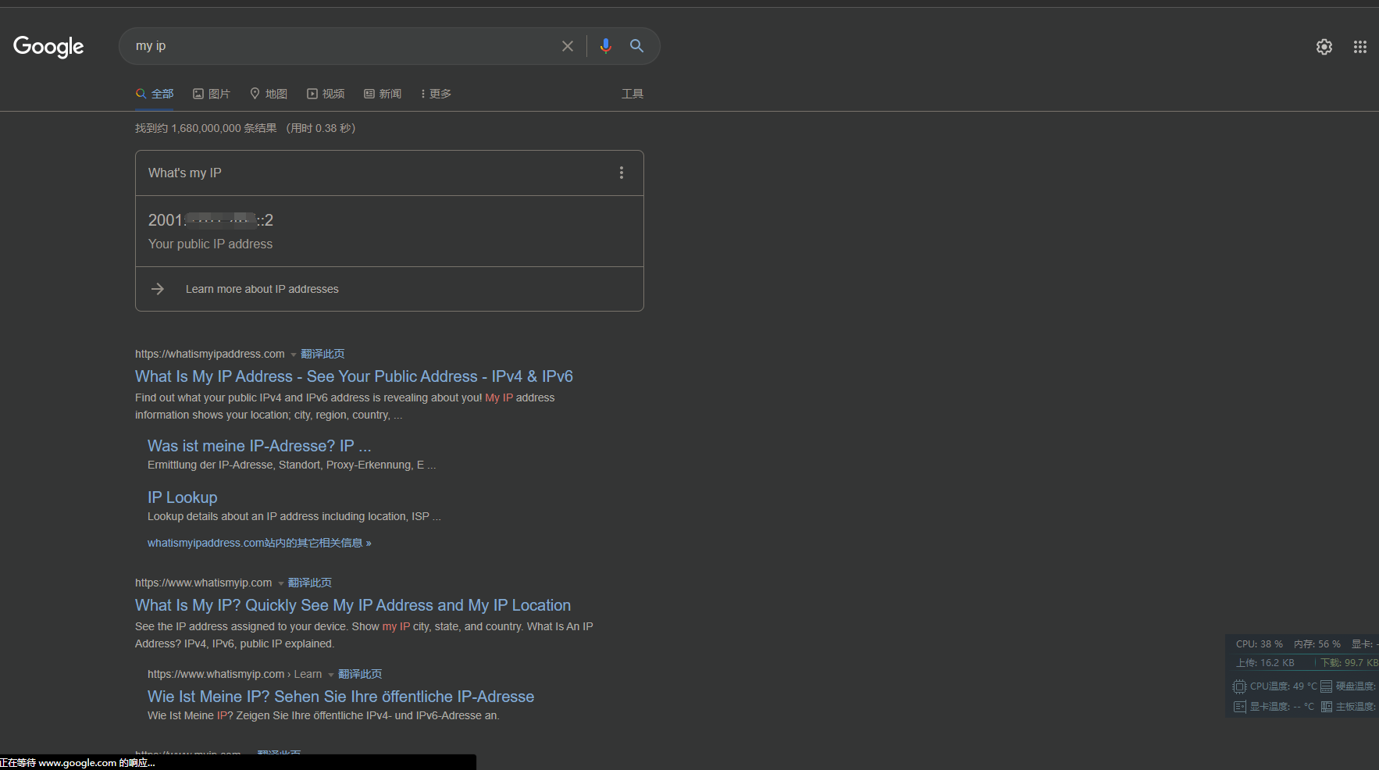Click the motherboard temperature icon in monitor widget
The width and height of the screenshot is (1379, 770).
pos(1326,707)
